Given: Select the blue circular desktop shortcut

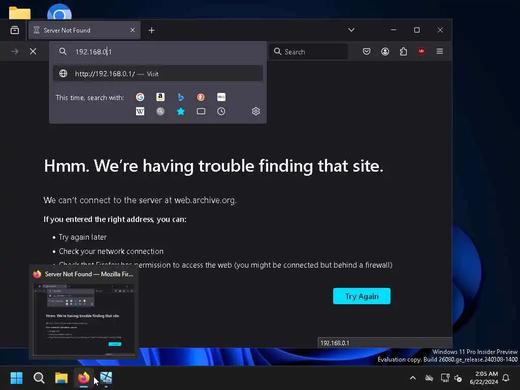Looking at the screenshot, I should coord(59,12).
